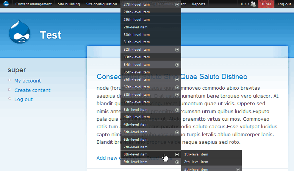Select 27th-level item in dropdown
Image resolution: width=294 pixels, height=171 pixels.
pos(151,4)
